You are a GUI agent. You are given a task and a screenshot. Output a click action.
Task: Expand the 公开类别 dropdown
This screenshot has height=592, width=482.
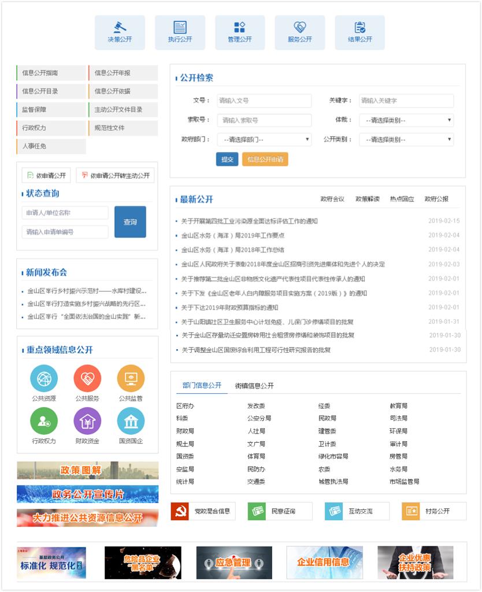click(406, 139)
